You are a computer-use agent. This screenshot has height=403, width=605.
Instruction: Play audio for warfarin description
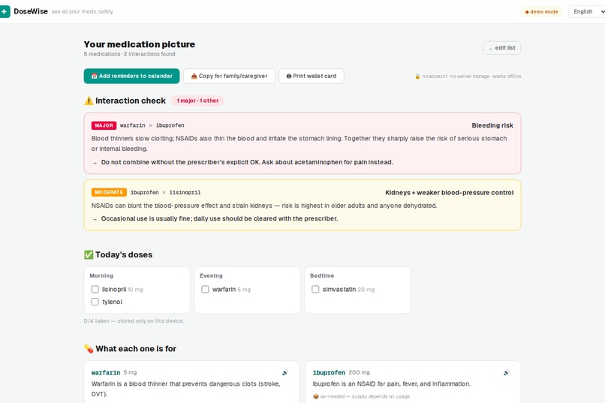(284, 372)
